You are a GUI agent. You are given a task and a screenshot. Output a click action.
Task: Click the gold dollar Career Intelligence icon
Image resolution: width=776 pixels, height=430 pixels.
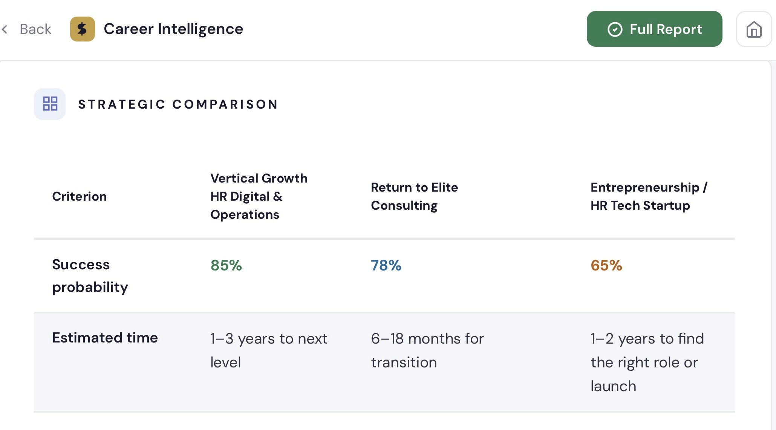click(x=82, y=29)
